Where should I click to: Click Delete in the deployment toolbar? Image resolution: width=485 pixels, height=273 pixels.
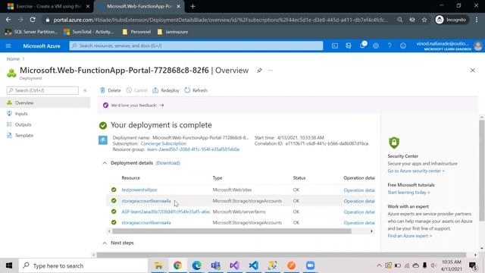pos(111,90)
